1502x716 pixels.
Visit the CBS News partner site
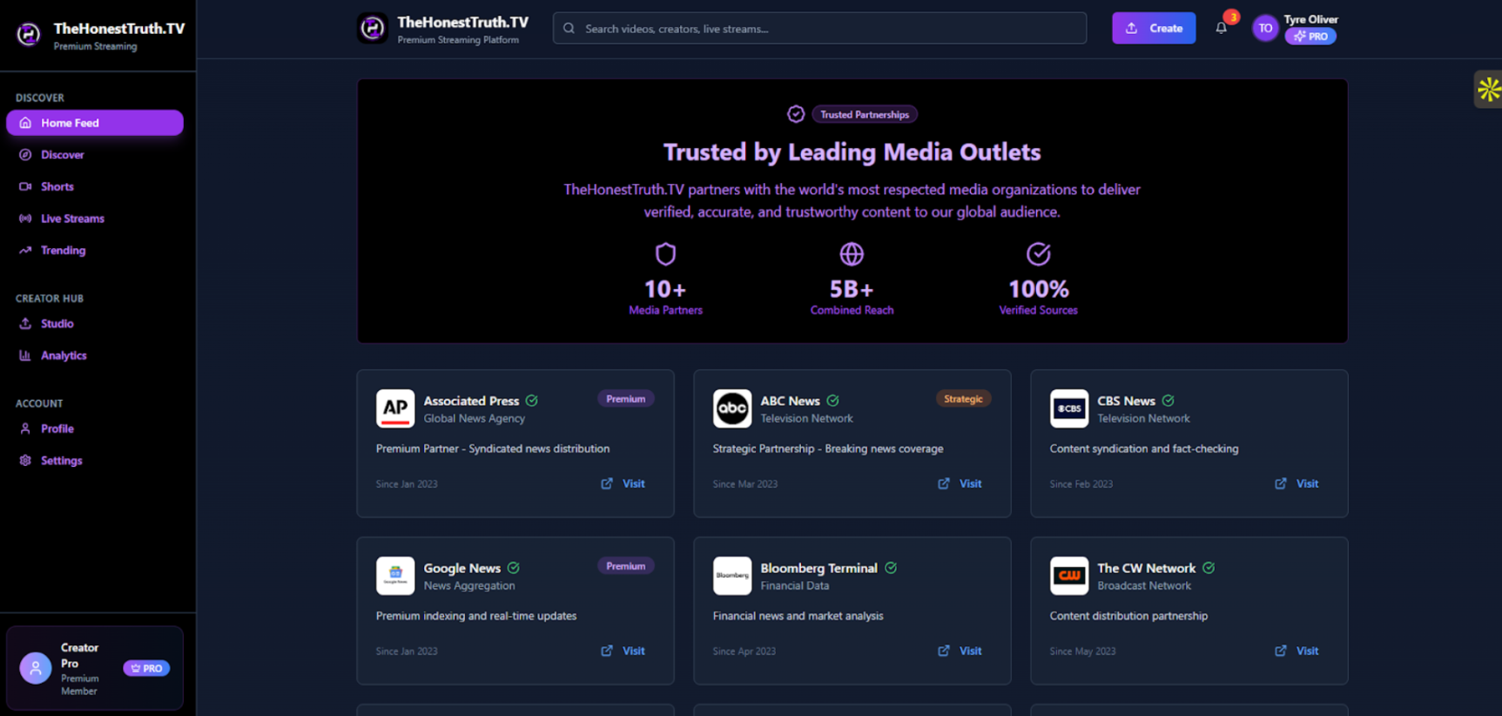[1297, 483]
